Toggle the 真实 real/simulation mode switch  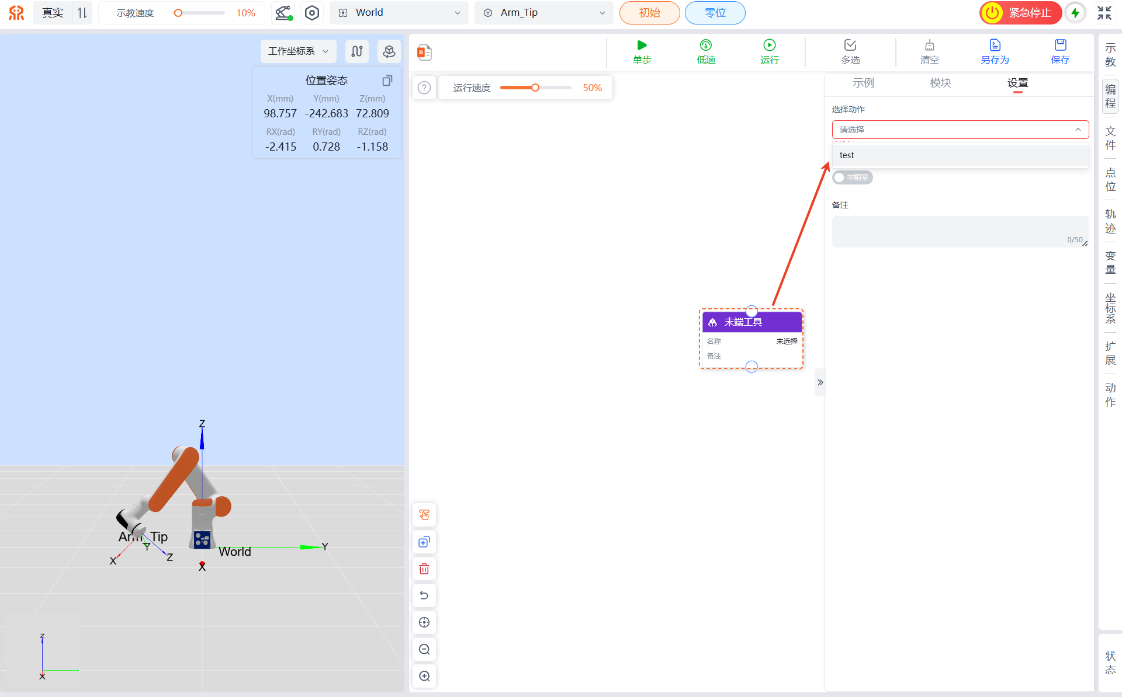[82, 13]
